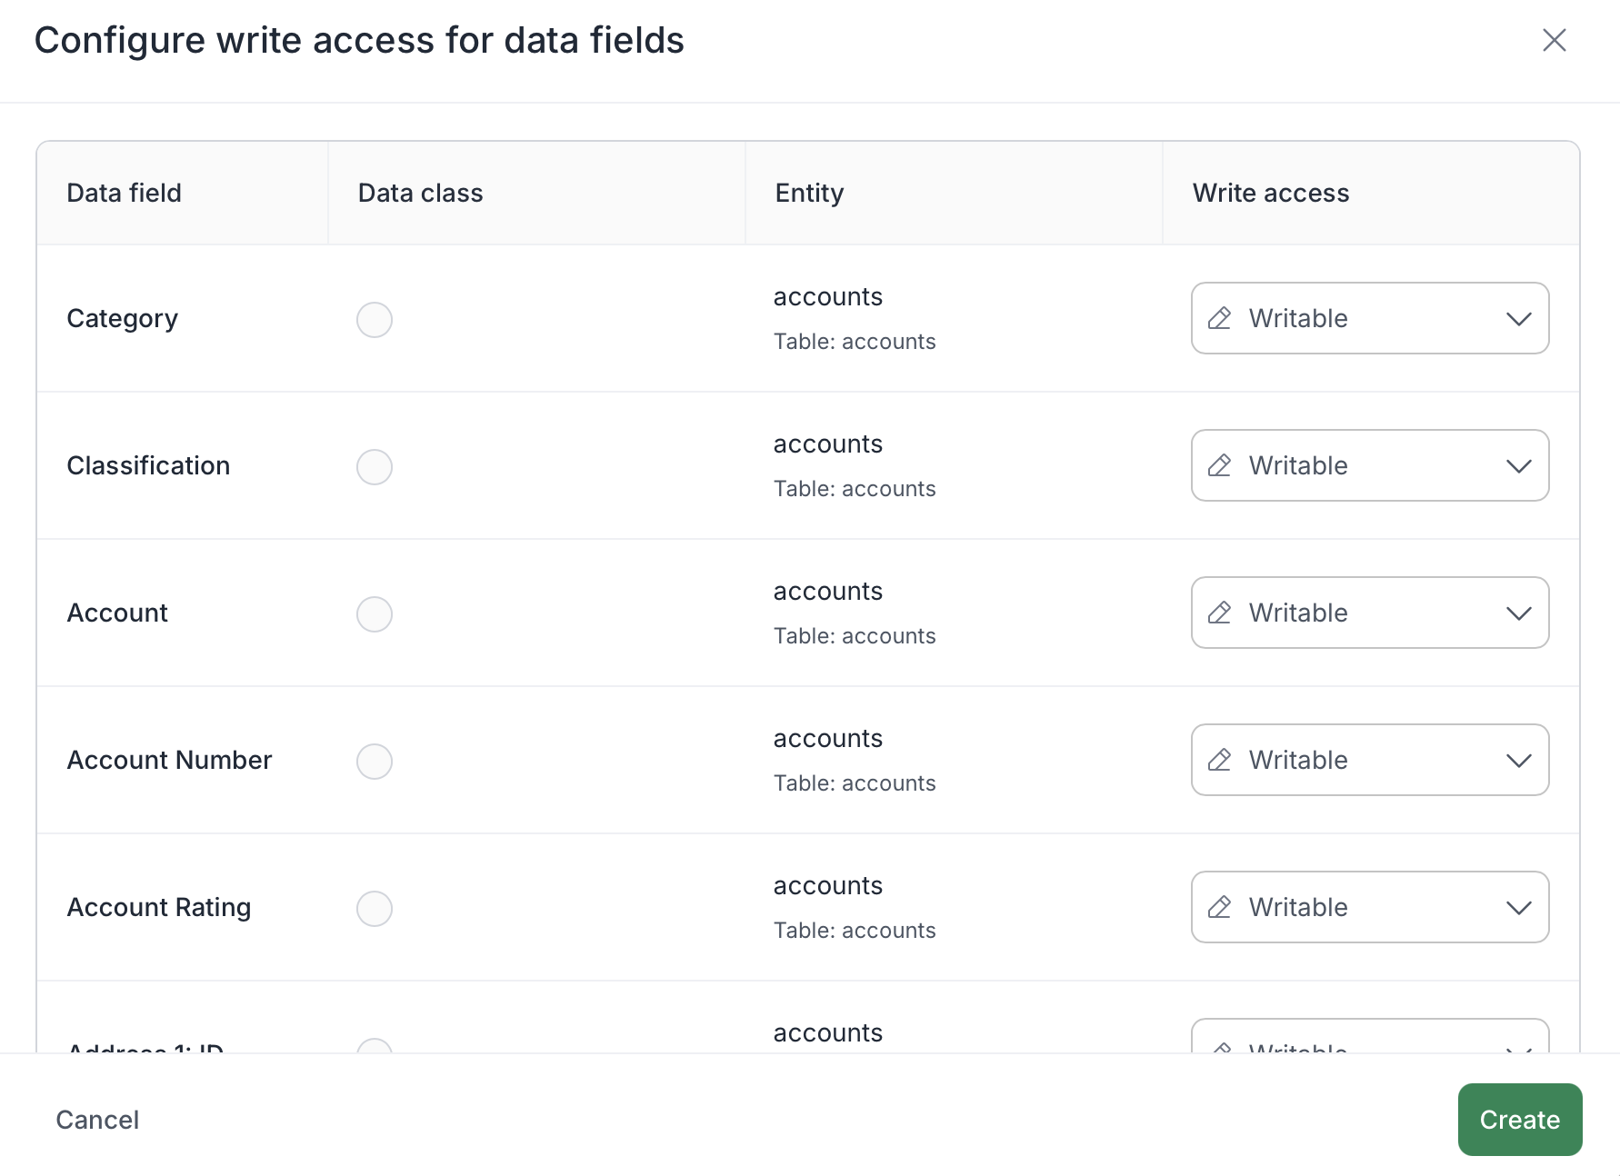The height and width of the screenshot is (1176, 1620).
Task: Select the data class circle for Category
Action: pos(374,320)
